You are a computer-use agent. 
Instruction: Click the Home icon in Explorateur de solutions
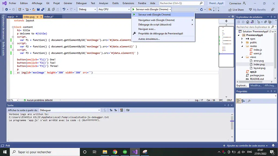[x=248, y=22]
